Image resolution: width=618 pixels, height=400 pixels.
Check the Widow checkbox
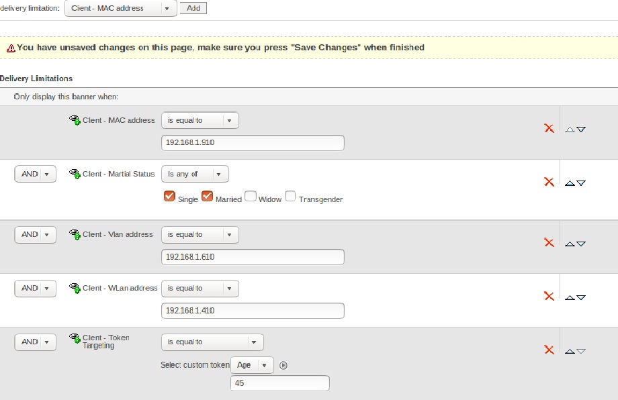(251, 197)
